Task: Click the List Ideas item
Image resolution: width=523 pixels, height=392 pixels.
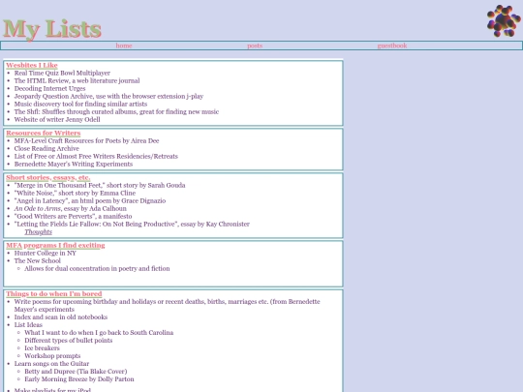Action: click(28, 324)
